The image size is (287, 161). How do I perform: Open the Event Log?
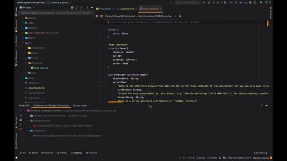click(261, 153)
